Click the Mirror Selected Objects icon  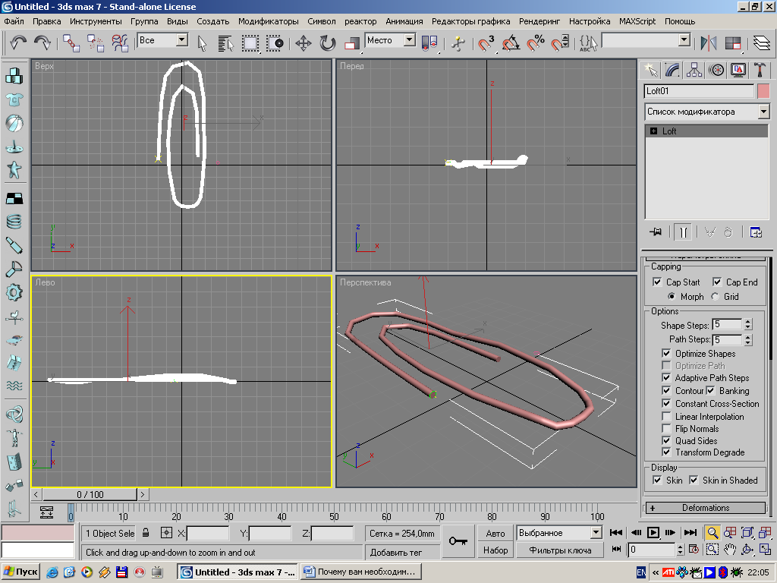pos(709,43)
